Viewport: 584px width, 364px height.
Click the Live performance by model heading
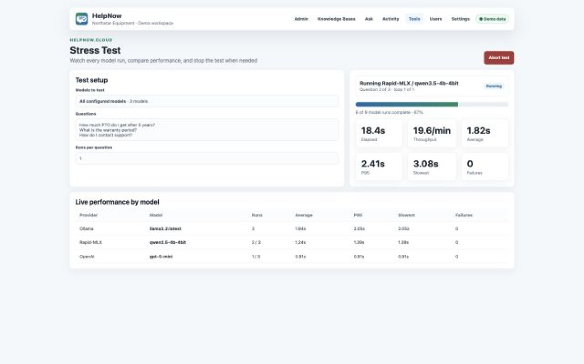[117, 202]
